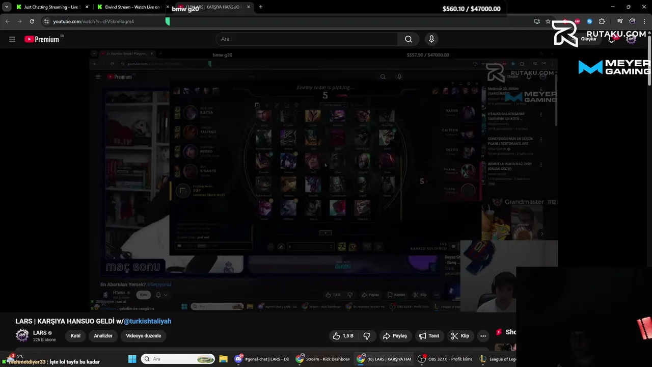Reload the page with the main toolbar refresh icon

32,21
